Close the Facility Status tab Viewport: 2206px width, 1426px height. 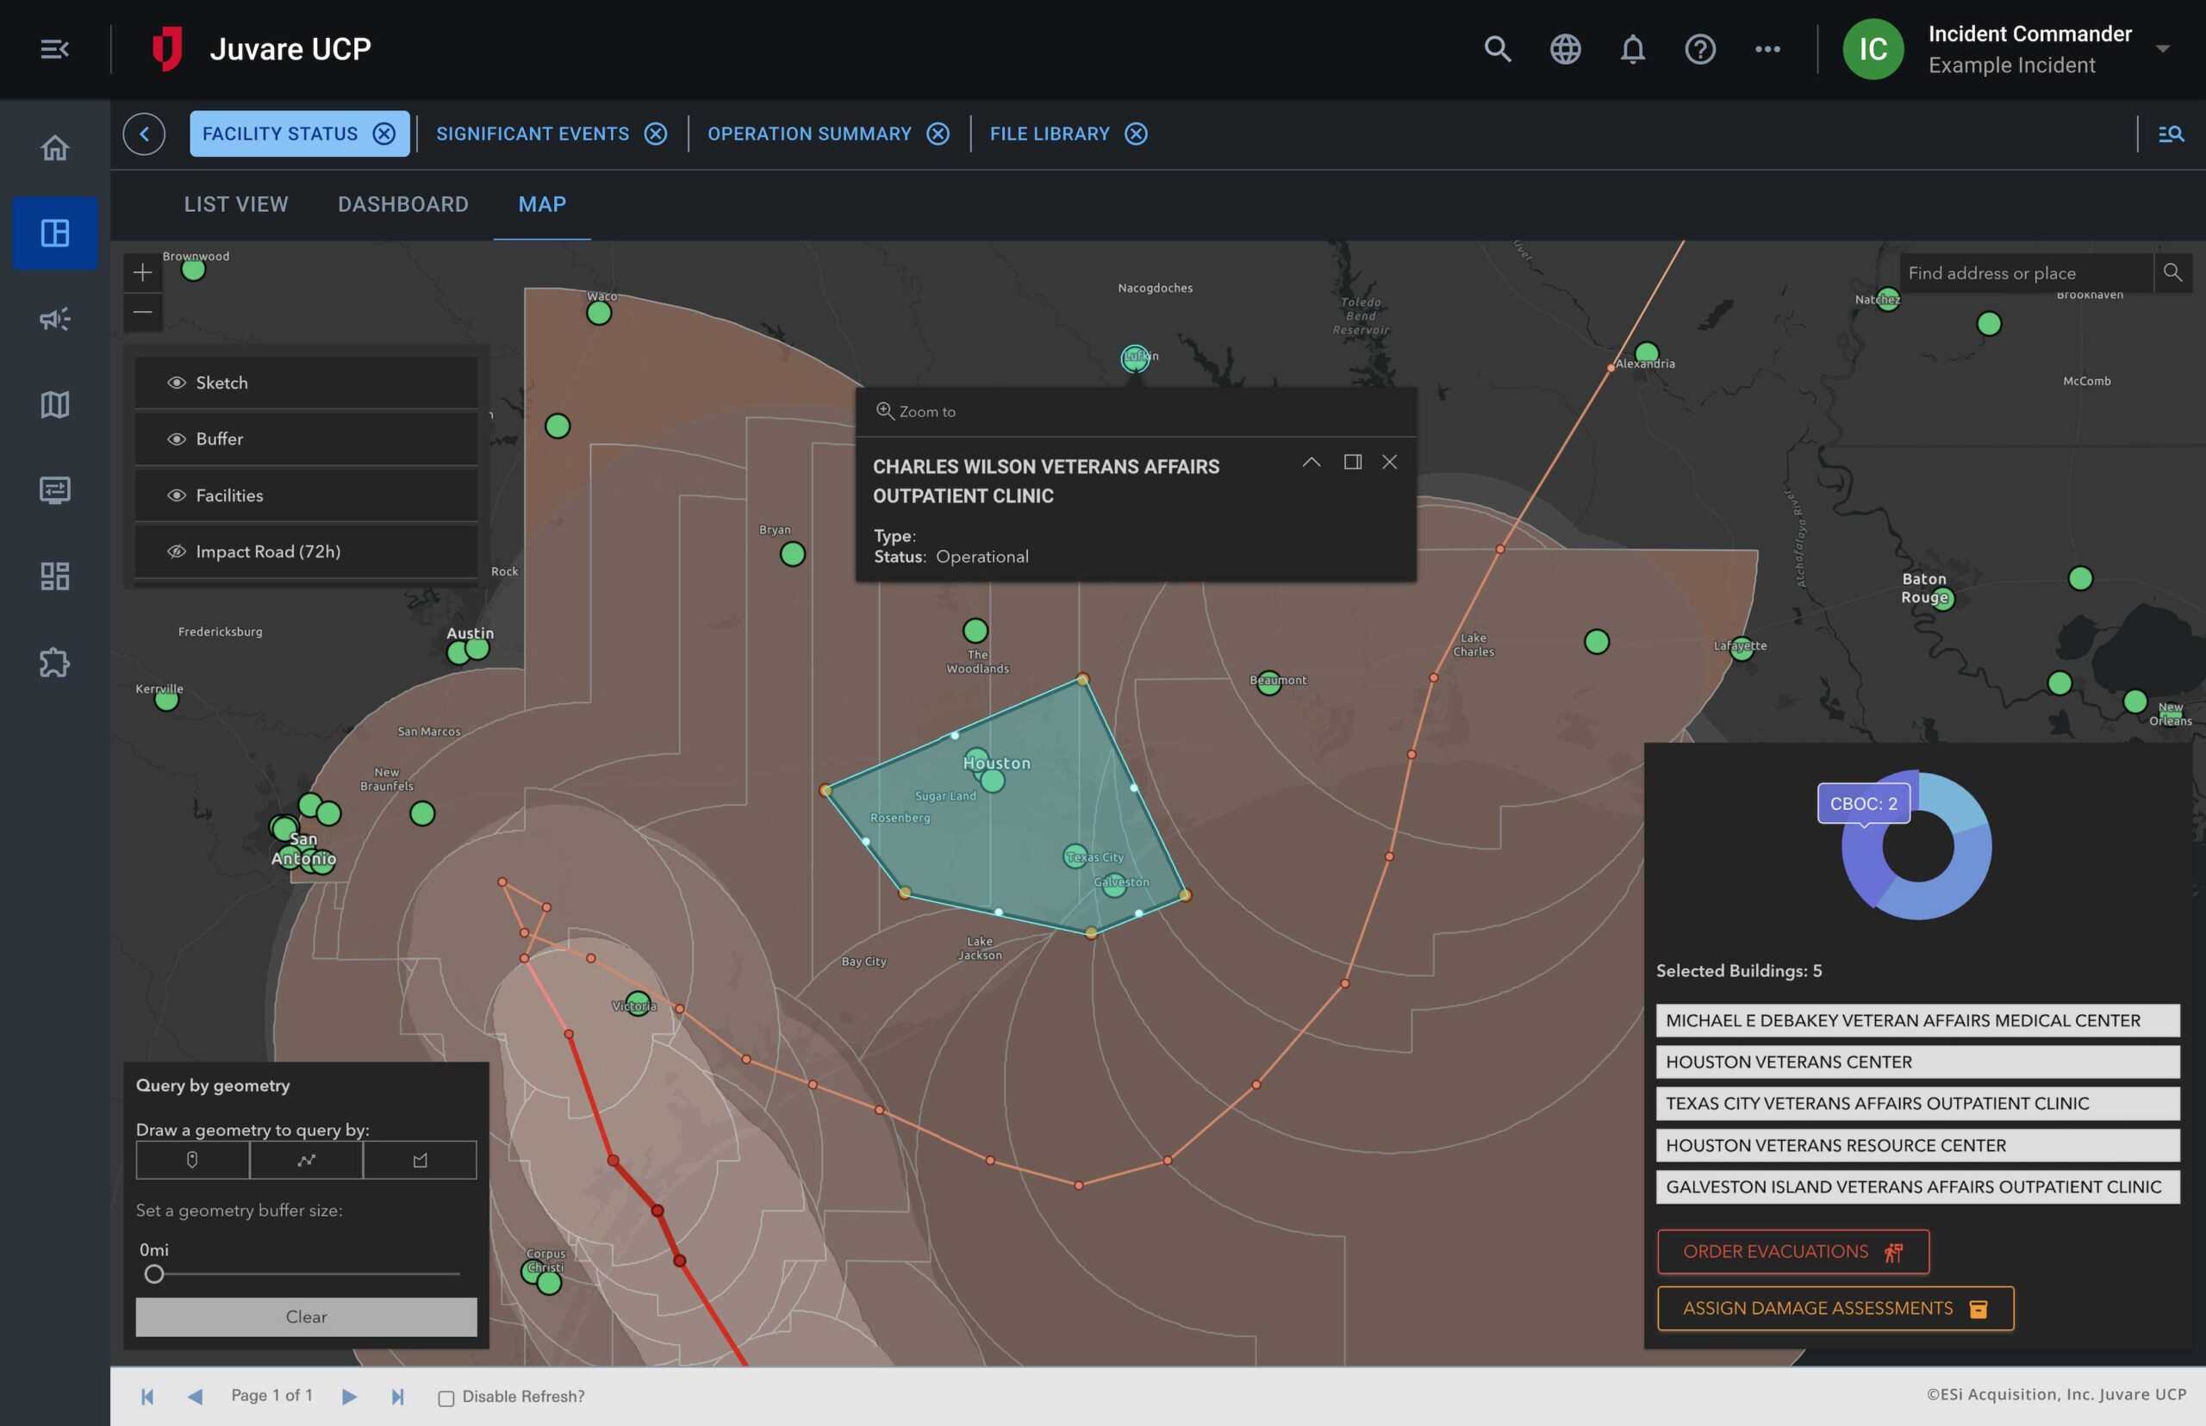coord(383,134)
